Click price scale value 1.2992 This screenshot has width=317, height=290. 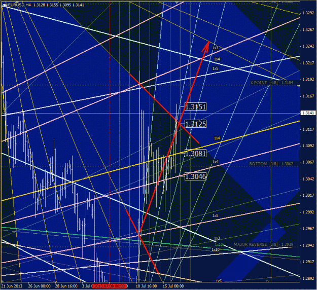pyautogui.click(x=308, y=212)
